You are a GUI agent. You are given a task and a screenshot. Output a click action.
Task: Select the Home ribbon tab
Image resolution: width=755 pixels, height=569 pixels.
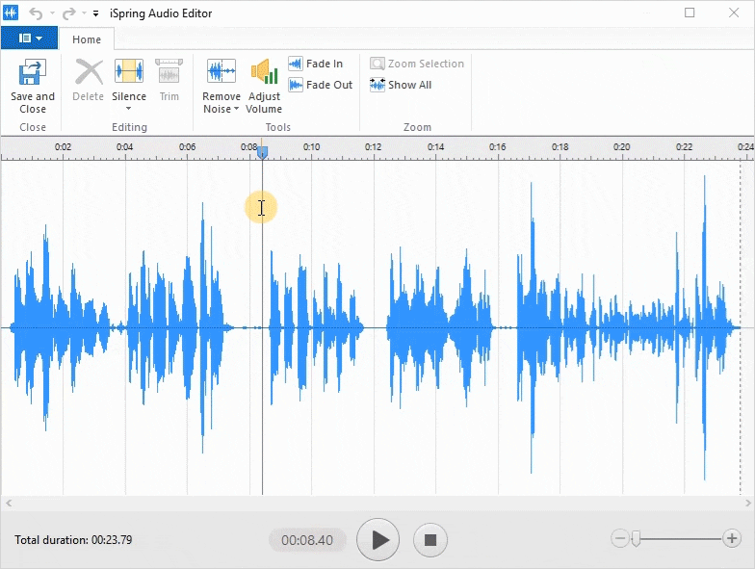pos(87,39)
